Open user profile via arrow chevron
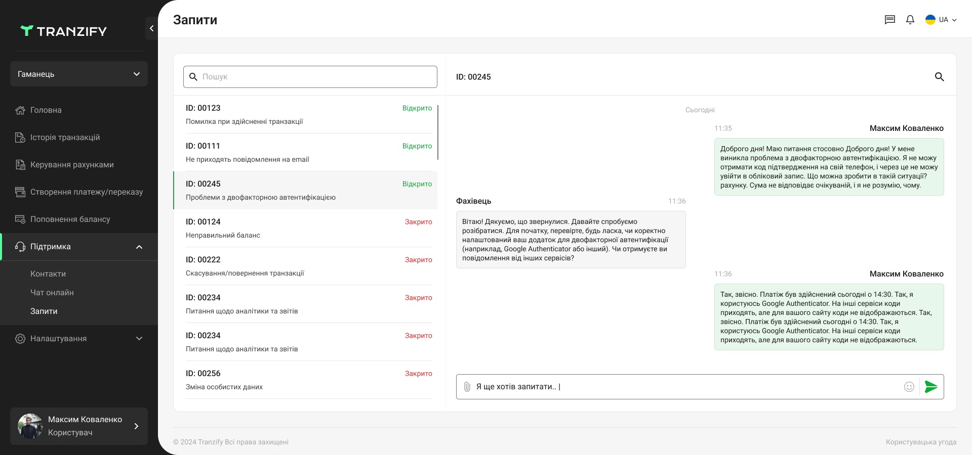This screenshot has height=455, width=972. coord(136,426)
